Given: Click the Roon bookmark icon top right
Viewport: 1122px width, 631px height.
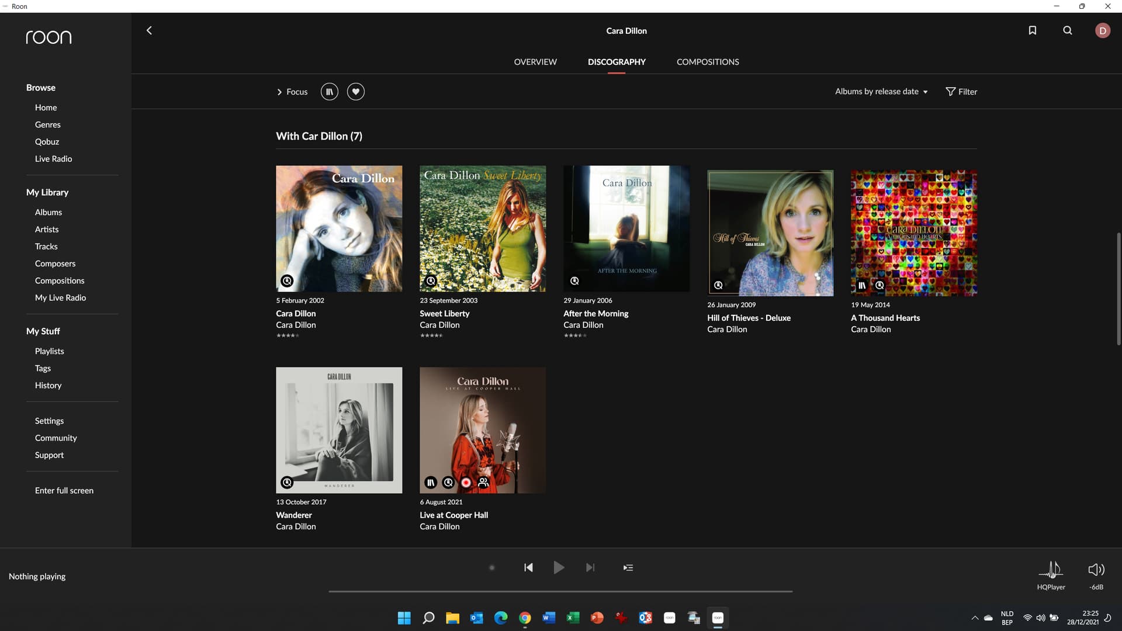Looking at the screenshot, I should [1032, 30].
